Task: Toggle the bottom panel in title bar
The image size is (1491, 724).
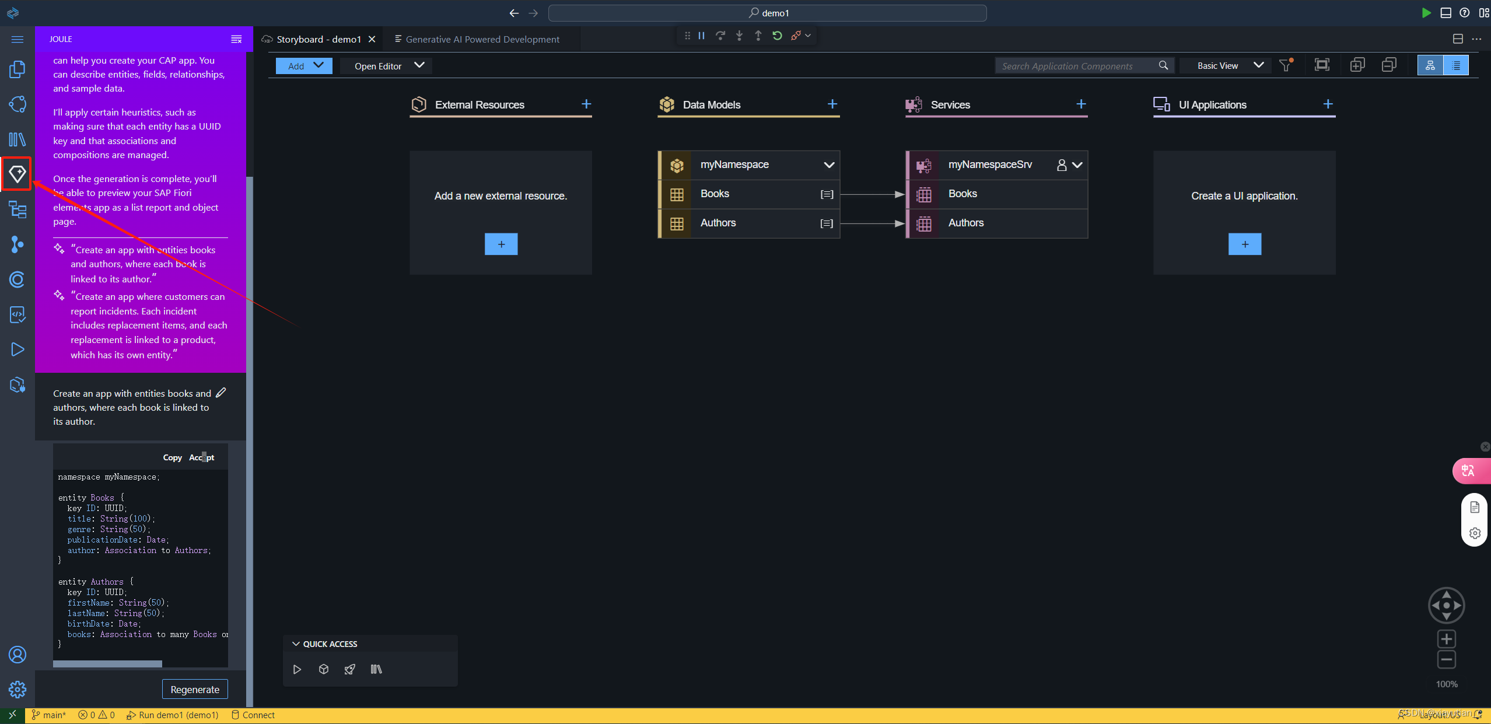Action: coord(1445,13)
